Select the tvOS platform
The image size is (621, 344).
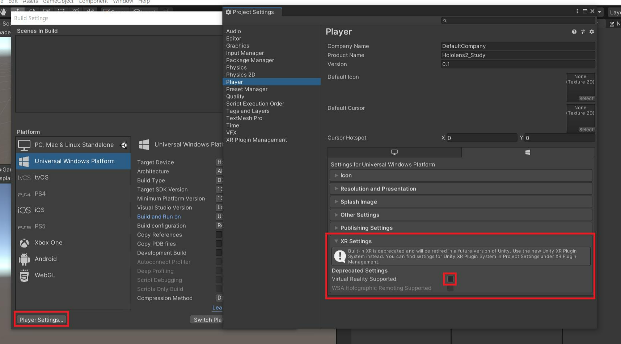(73, 177)
